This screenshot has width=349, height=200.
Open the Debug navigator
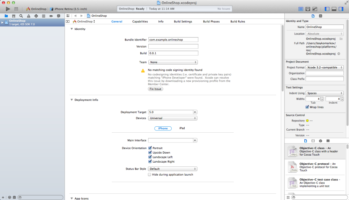click(x=44, y=16)
